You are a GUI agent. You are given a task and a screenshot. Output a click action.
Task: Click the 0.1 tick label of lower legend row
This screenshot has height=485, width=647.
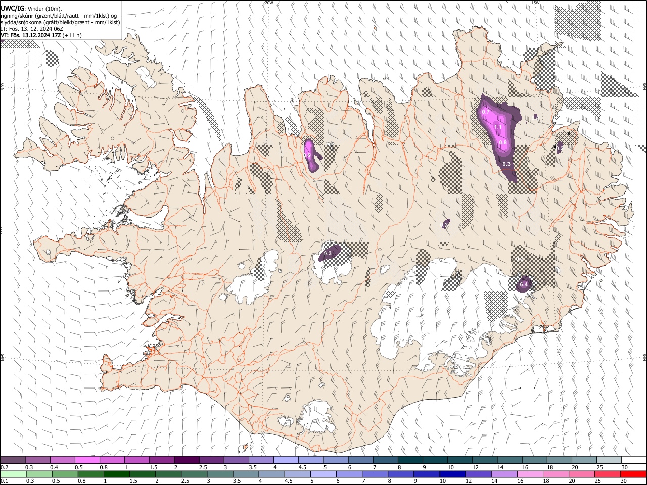(x=4, y=481)
